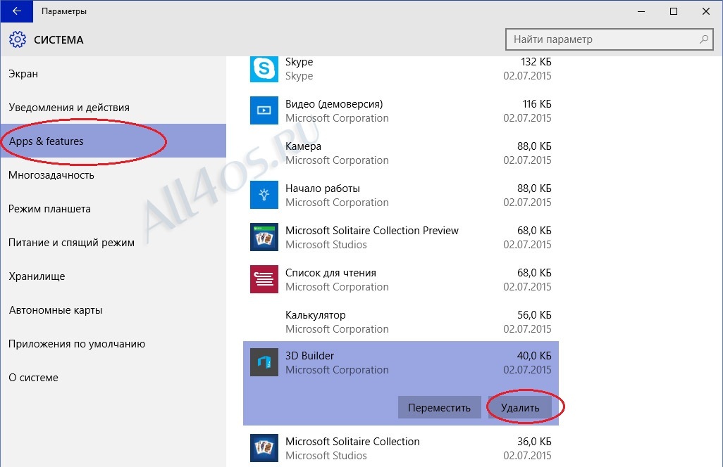Click the 3D Builder app icon

(264, 362)
